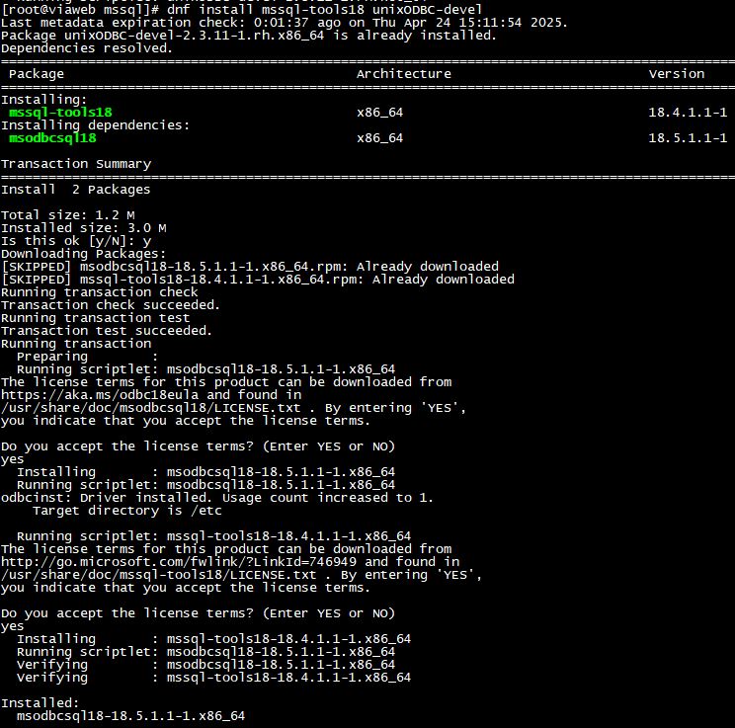
Task: Click 'Last metadata expiration check' line
Action: (x=285, y=23)
